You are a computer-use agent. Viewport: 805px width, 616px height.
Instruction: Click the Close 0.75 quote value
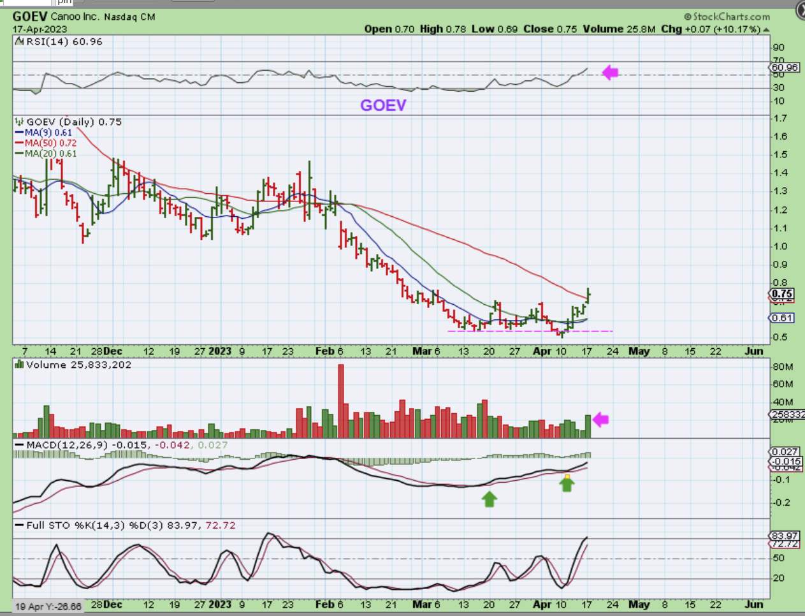tap(550, 29)
